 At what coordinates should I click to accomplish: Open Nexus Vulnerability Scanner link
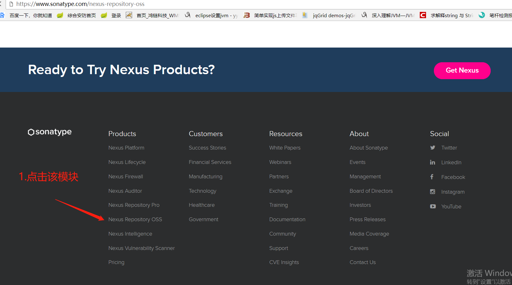tap(141, 248)
